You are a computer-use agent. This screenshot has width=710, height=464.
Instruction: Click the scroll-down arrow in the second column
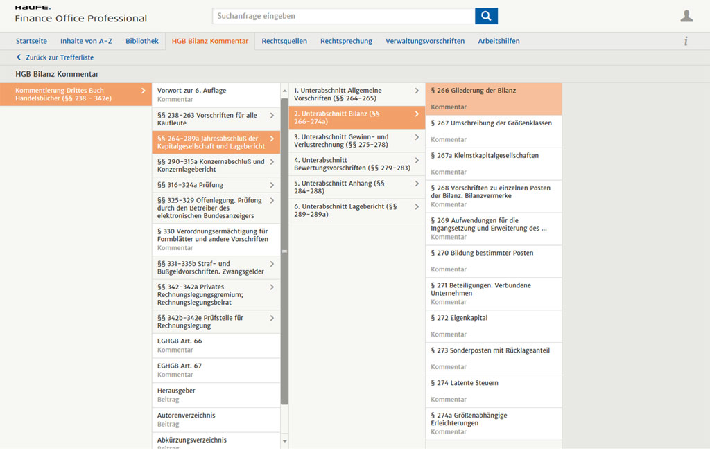point(284,441)
